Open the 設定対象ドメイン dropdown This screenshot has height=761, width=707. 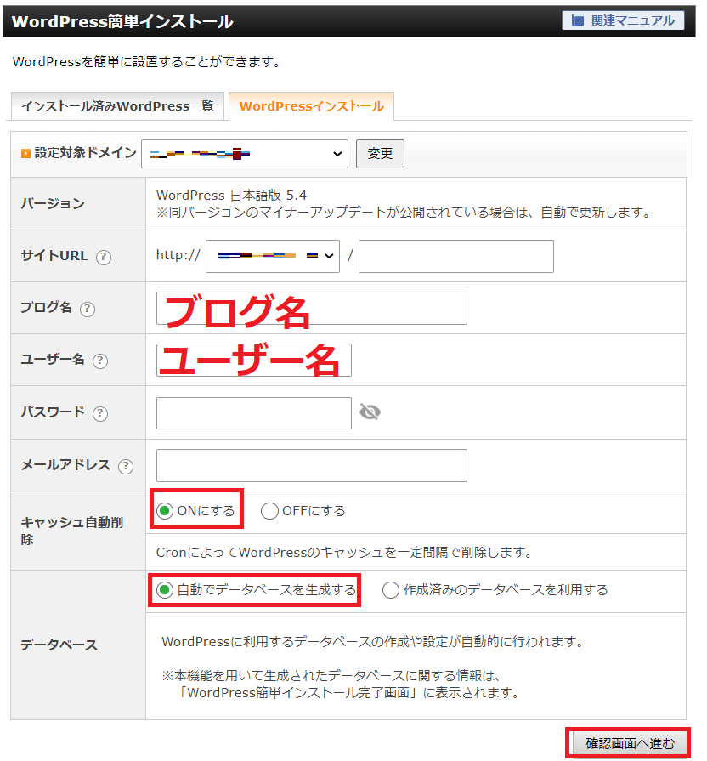(x=245, y=154)
